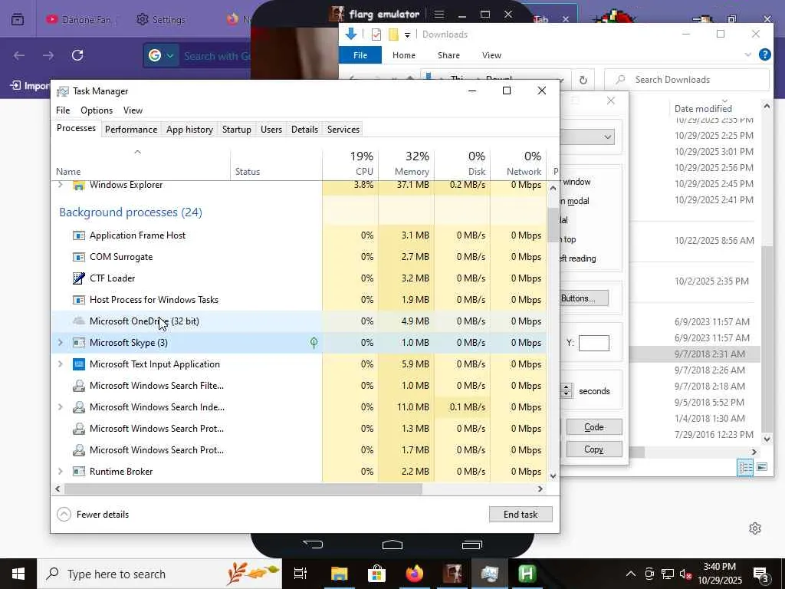Click the Host Process for Windows Tasks icon
Viewport: 785px width, 589px height.
click(79, 300)
